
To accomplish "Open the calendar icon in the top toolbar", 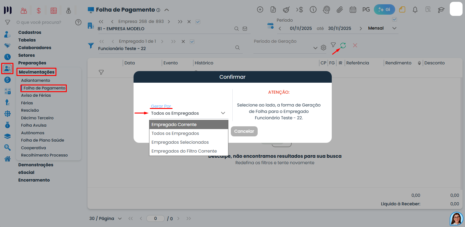I will pyautogui.click(x=353, y=9).
